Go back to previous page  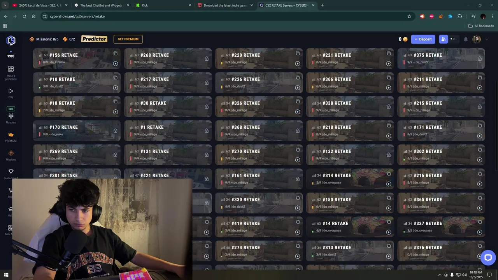(5, 16)
